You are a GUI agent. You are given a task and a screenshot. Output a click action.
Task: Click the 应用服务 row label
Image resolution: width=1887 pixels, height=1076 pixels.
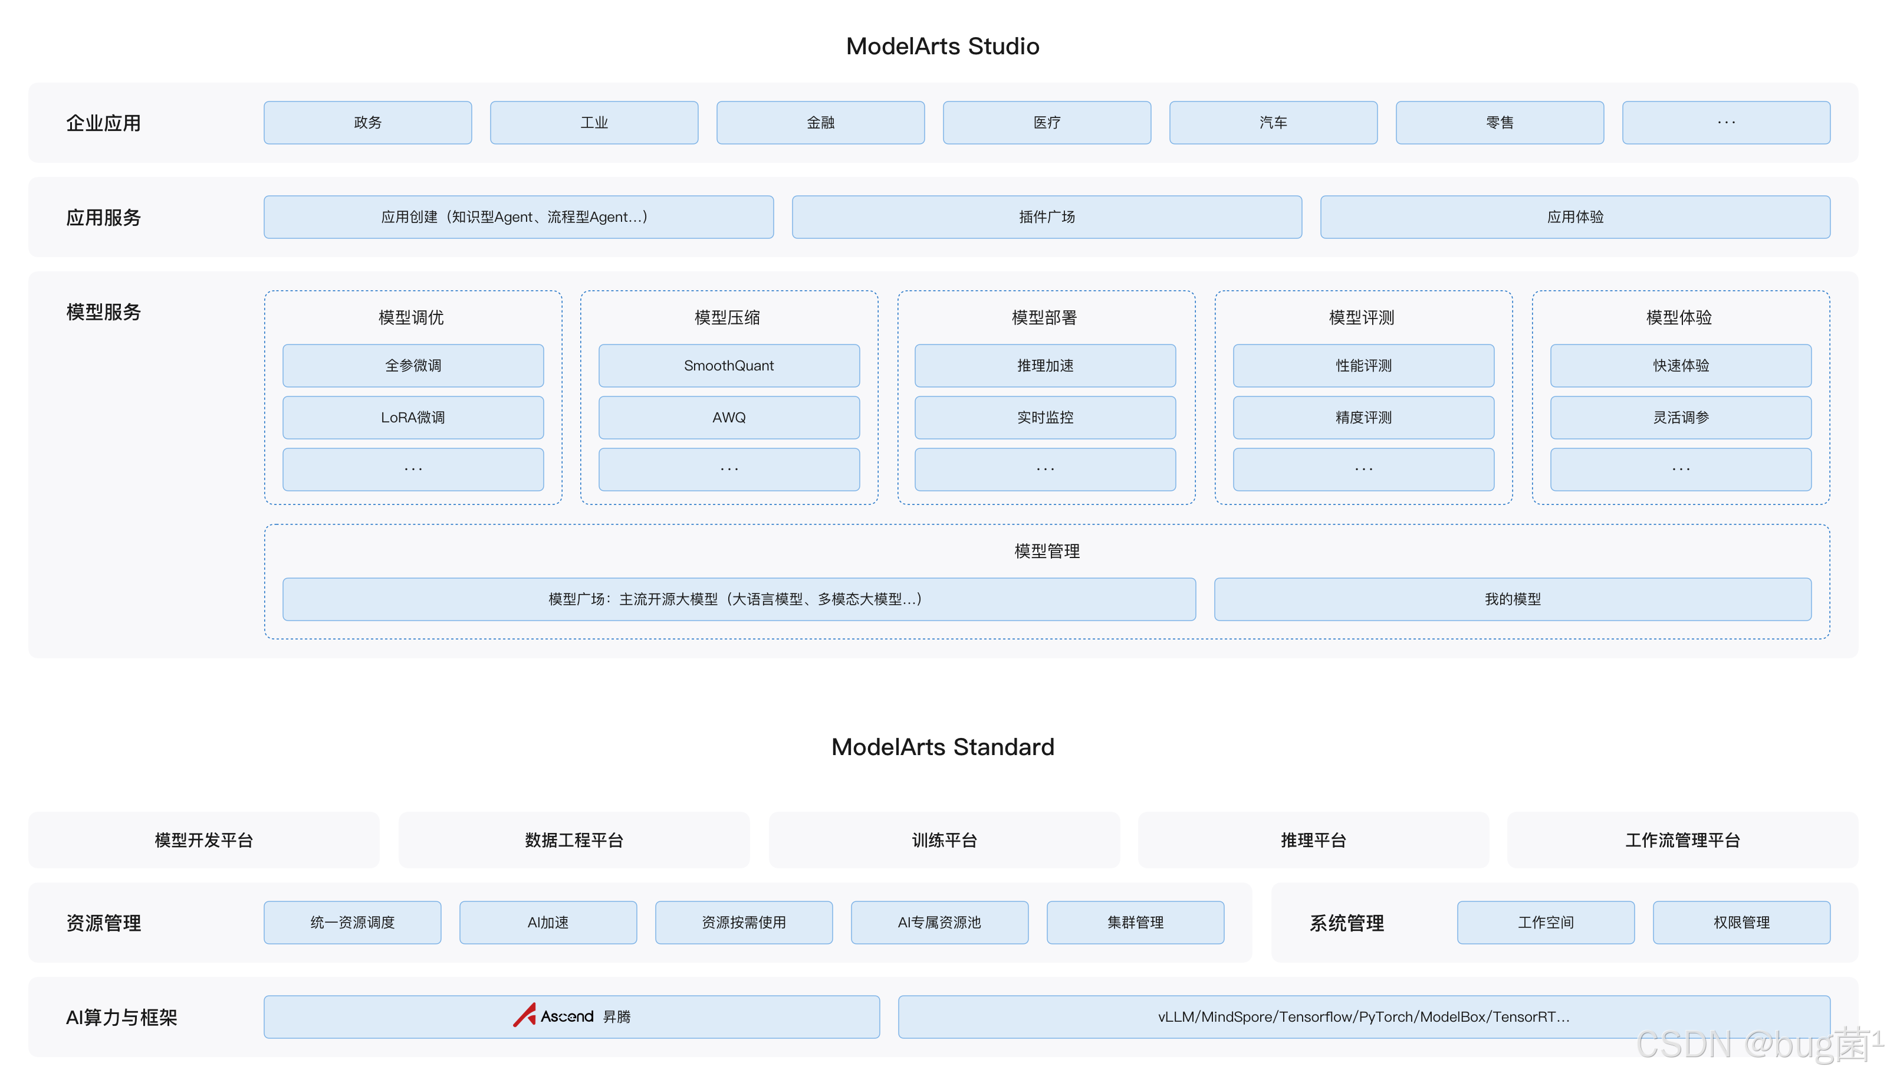coord(103,217)
